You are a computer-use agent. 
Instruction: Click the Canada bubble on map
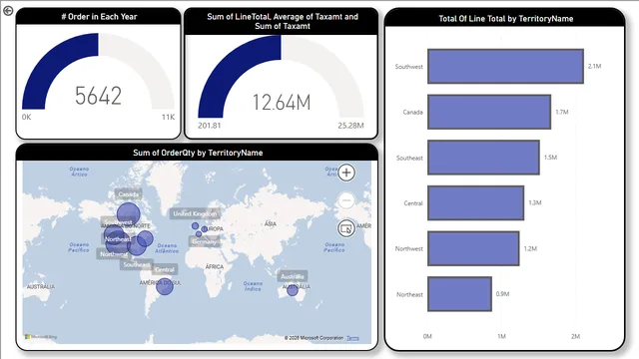pos(129,214)
